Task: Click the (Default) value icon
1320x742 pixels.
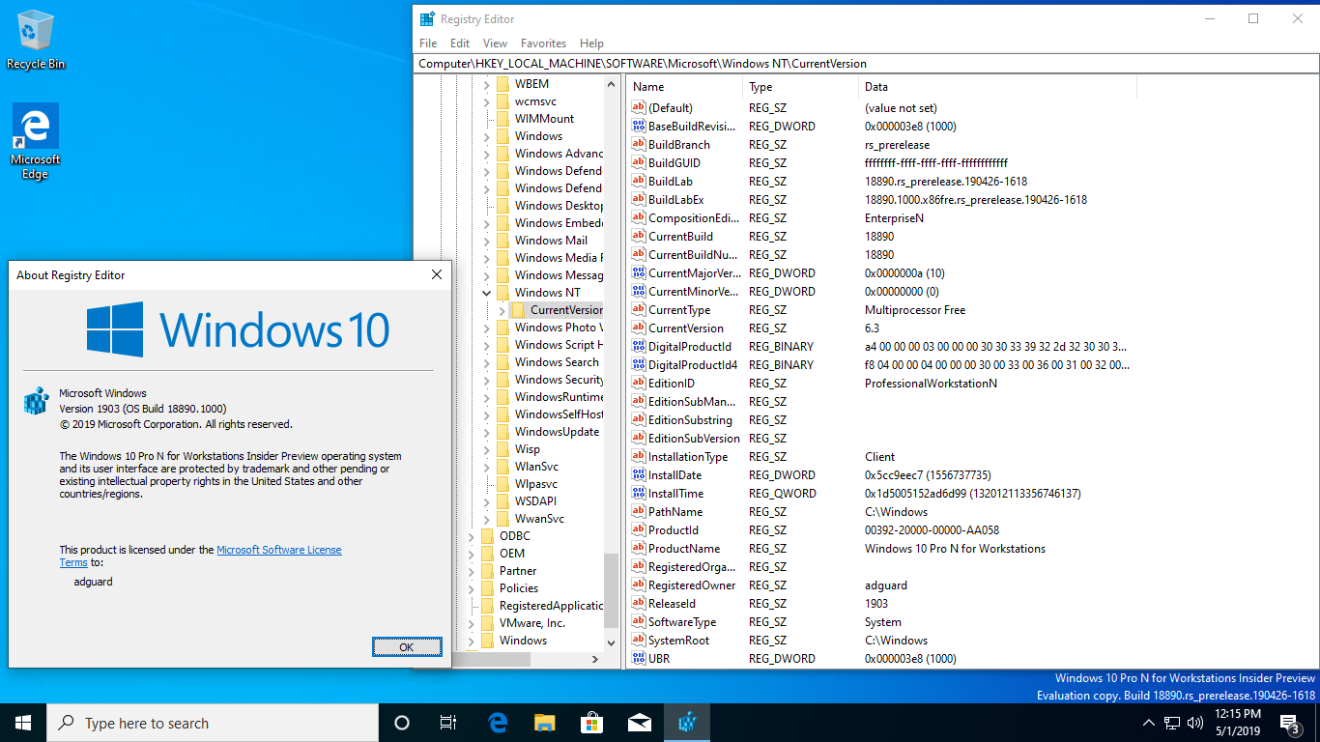Action: [x=638, y=108]
